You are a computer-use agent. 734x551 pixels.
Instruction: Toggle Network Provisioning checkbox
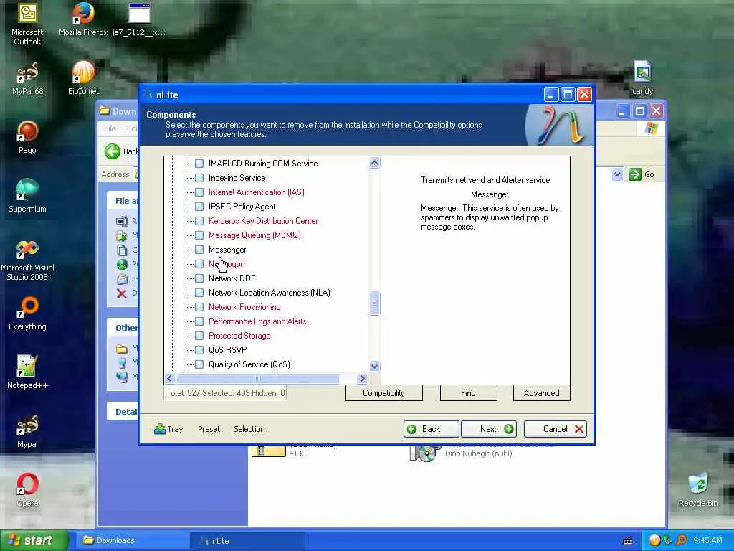point(199,307)
